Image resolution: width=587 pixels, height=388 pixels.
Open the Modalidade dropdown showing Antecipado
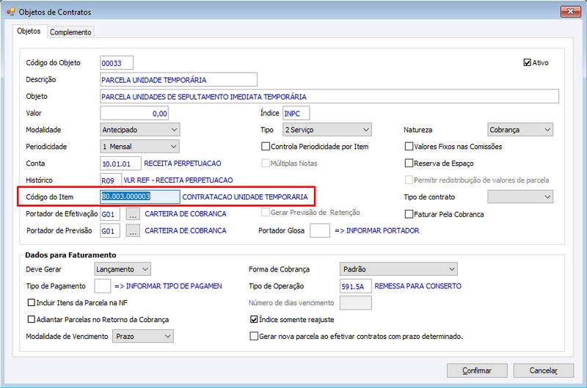coord(140,130)
